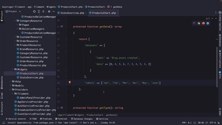This screenshot has width=222, height=125.
Task: Open the Bito tool window
Action: click(x=220, y=75)
